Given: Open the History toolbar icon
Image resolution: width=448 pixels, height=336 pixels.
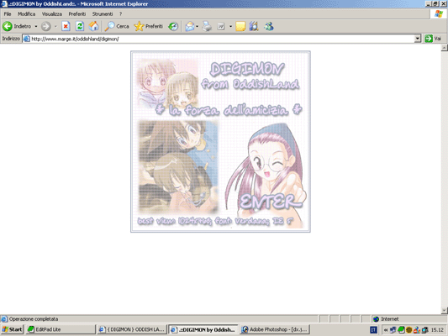Looking at the screenshot, I should point(173,26).
